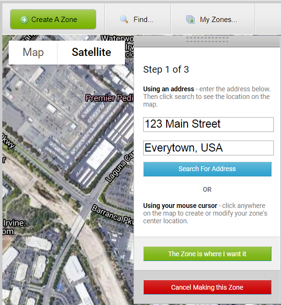Click the large white-roofed building on the map
Image resolution: width=281 pixels, height=305 pixels.
pos(101,154)
